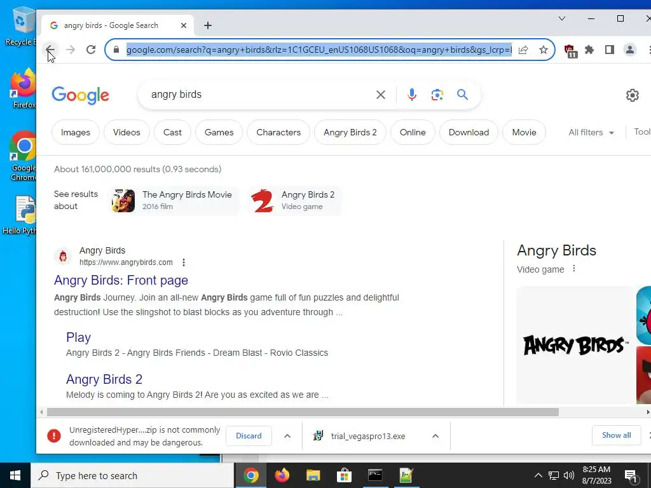Click the Windows taskbar search box
Screen dimensions: 651x488
132,475
